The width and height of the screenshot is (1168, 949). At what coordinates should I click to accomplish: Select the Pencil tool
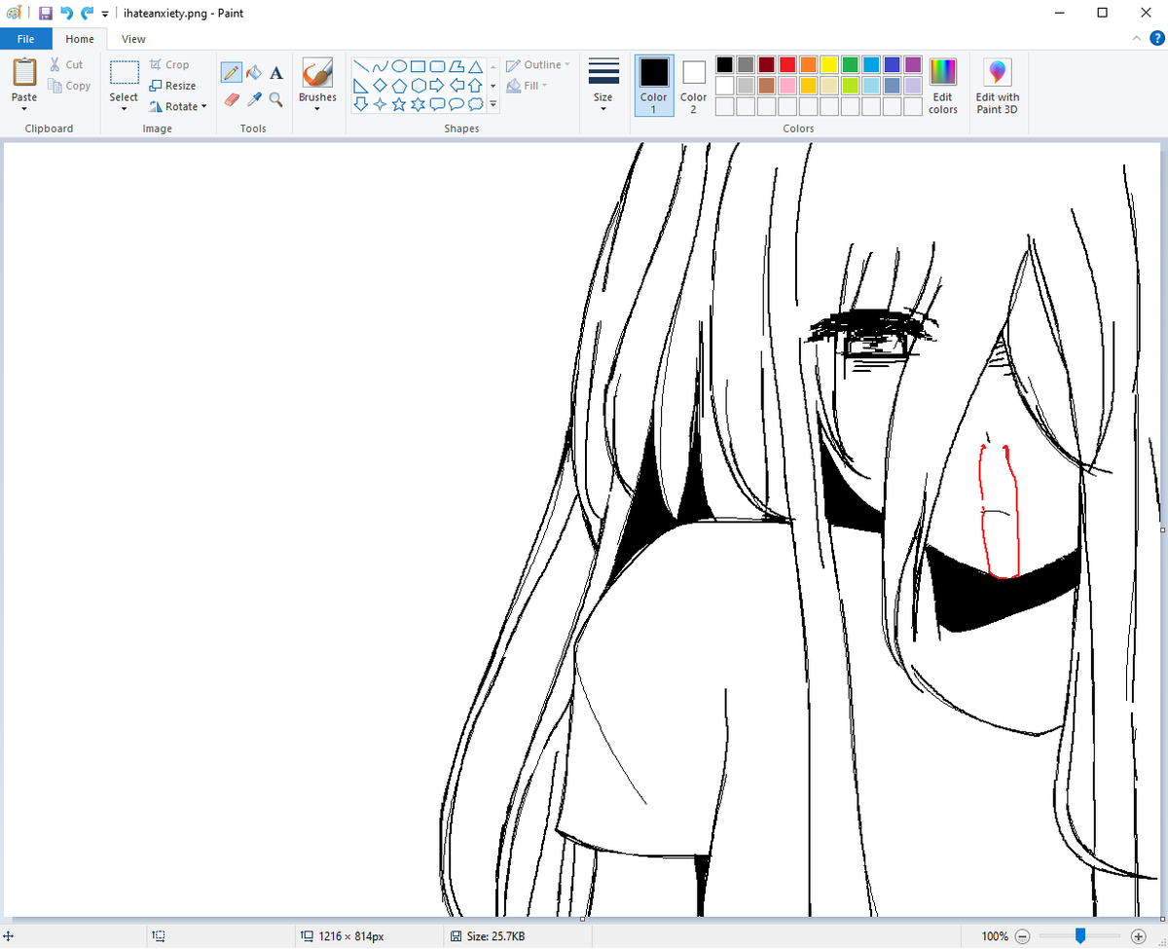[x=231, y=72]
